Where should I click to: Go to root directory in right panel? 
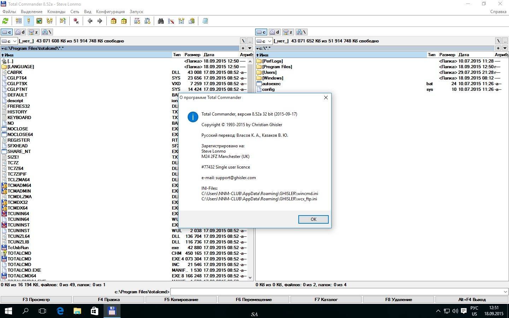tap(498, 41)
